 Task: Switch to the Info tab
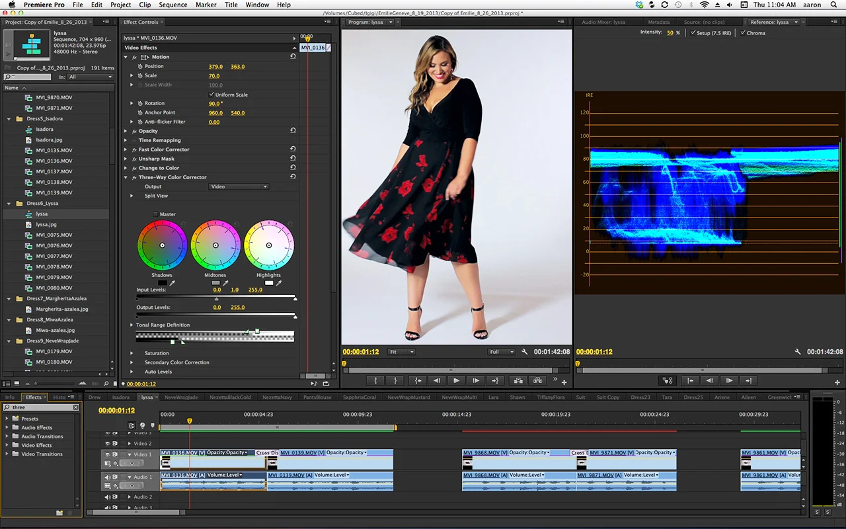coord(10,397)
